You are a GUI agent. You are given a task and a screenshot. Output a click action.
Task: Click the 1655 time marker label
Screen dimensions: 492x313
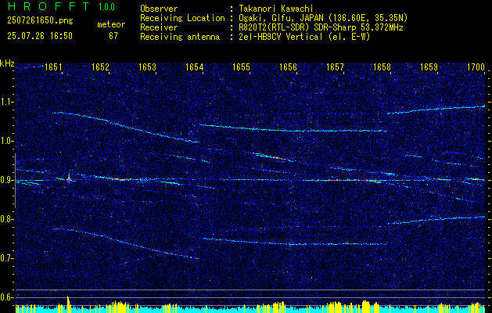coord(241,67)
